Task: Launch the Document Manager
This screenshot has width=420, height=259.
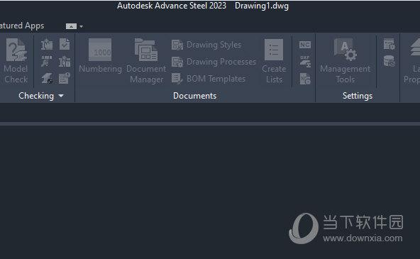Action: (x=146, y=61)
